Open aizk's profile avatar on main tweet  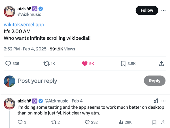coord(9,11)
